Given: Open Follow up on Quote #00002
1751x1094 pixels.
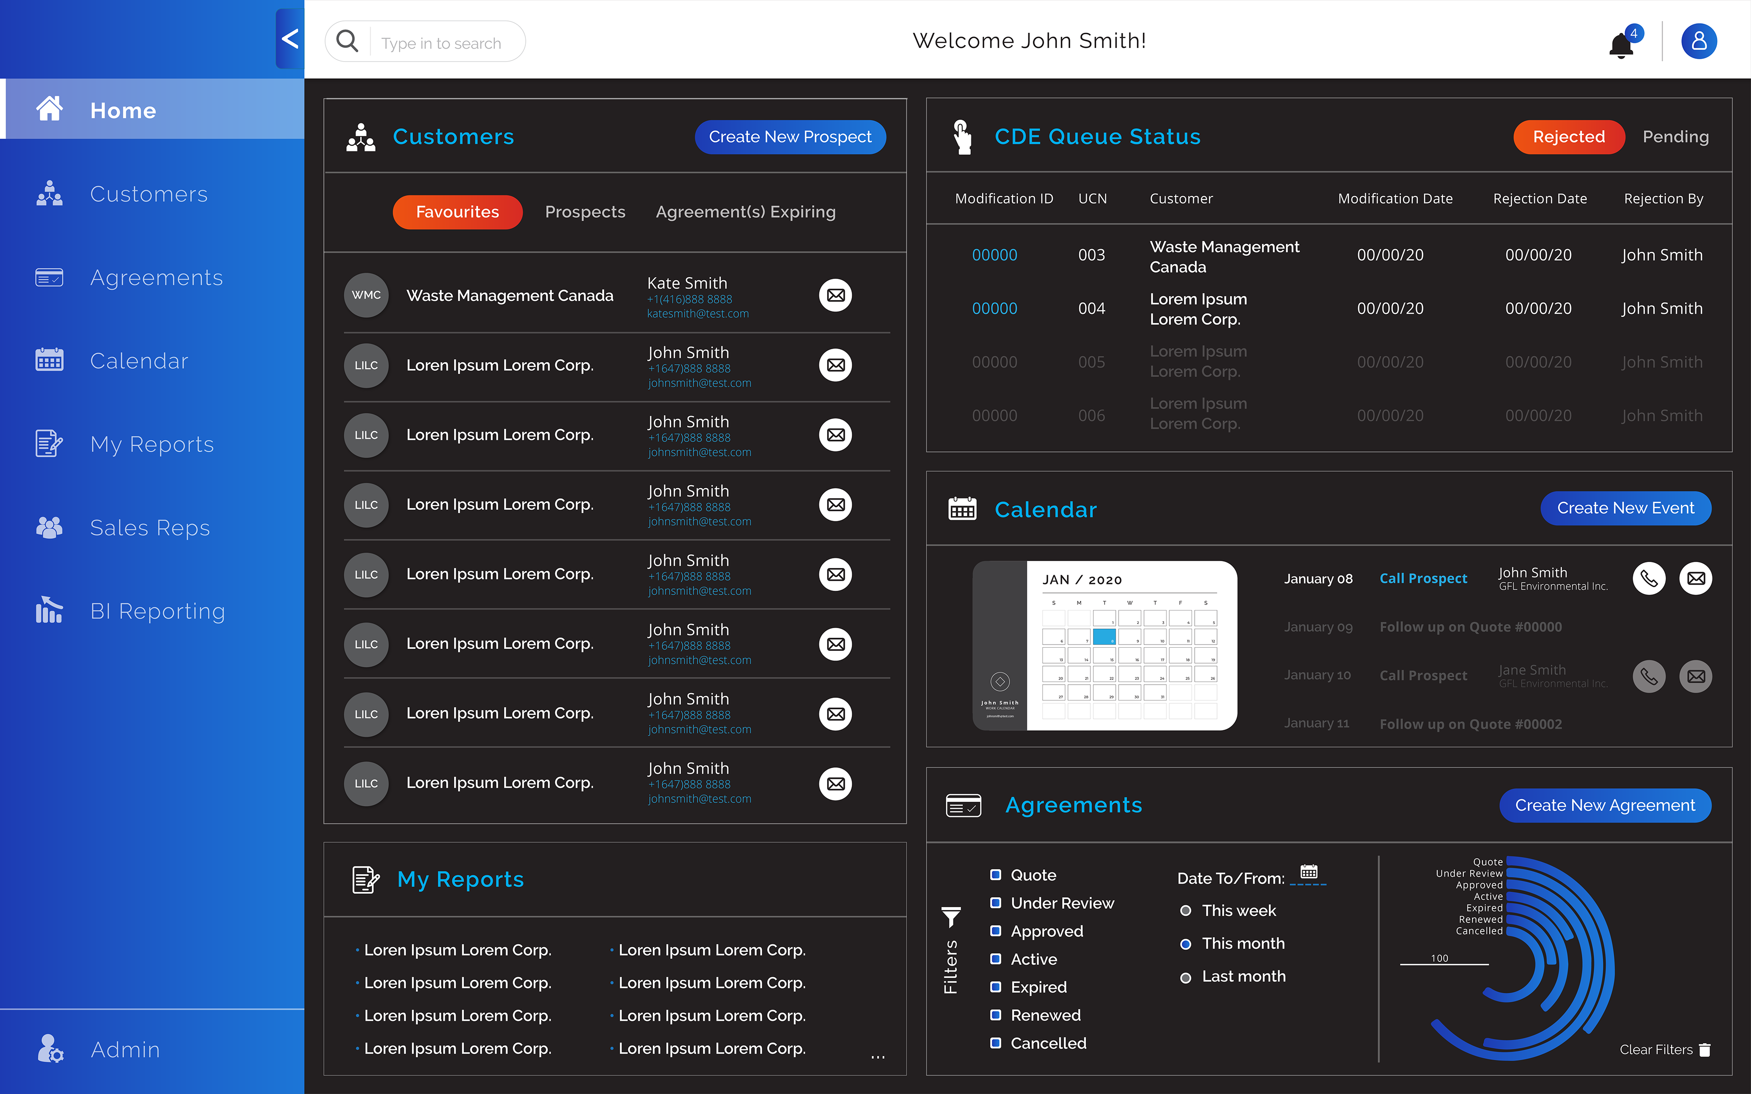Looking at the screenshot, I should tap(1470, 724).
